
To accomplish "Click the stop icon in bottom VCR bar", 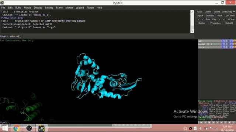I will pyautogui.click(x=209, y=122).
